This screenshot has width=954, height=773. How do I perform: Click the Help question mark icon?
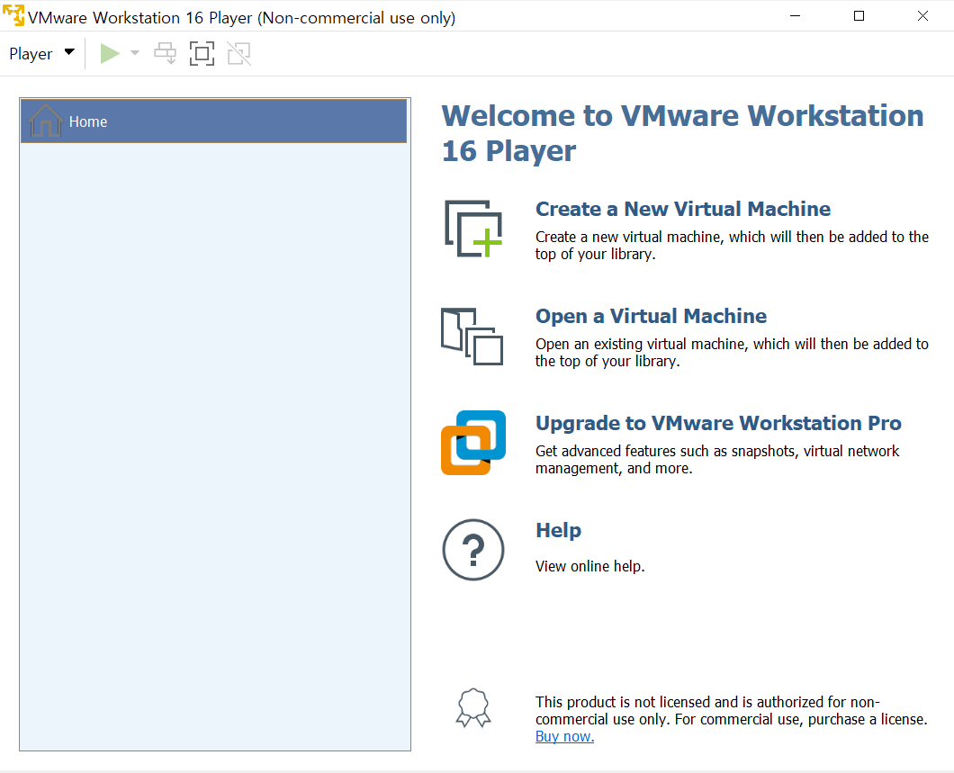coord(472,549)
